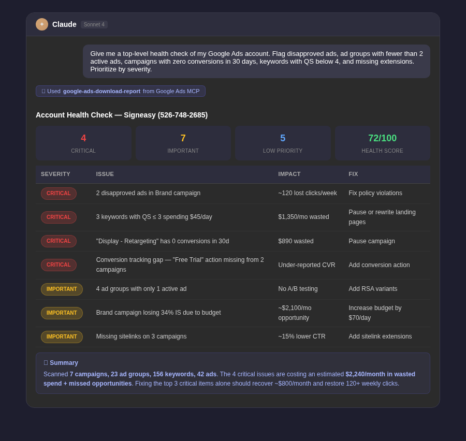Click the CRITICAL badge on the Display Retargeting row
Image resolution: width=466 pixels, height=441 pixels.
pyautogui.click(x=59, y=241)
